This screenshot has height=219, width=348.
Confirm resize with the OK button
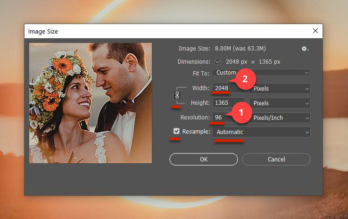point(204,159)
